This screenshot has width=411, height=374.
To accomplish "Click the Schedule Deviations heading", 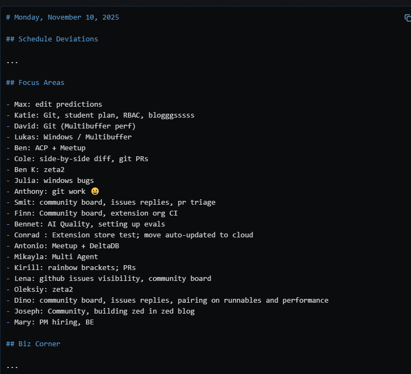I will pyautogui.click(x=52, y=39).
